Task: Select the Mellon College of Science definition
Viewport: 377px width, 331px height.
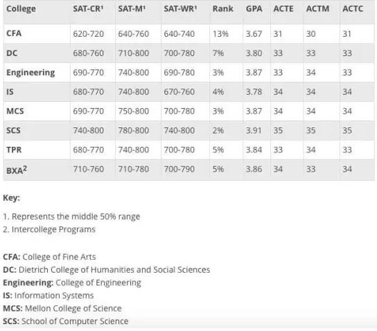Action: pyautogui.click(x=73, y=308)
